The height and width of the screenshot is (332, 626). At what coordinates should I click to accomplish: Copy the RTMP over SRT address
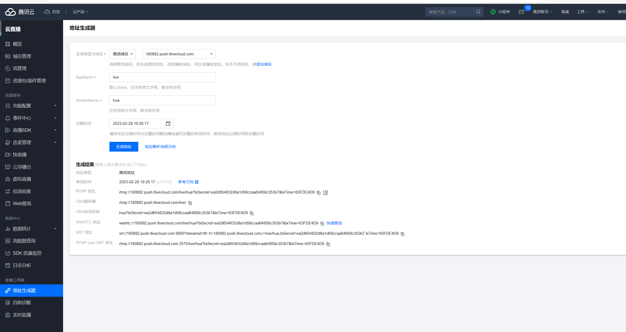[328, 244]
